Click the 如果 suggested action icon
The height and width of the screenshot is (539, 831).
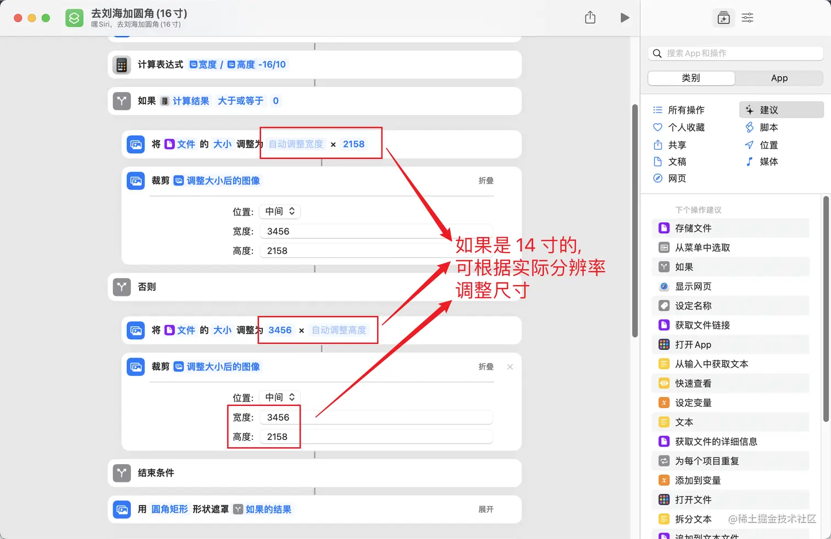point(664,267)
